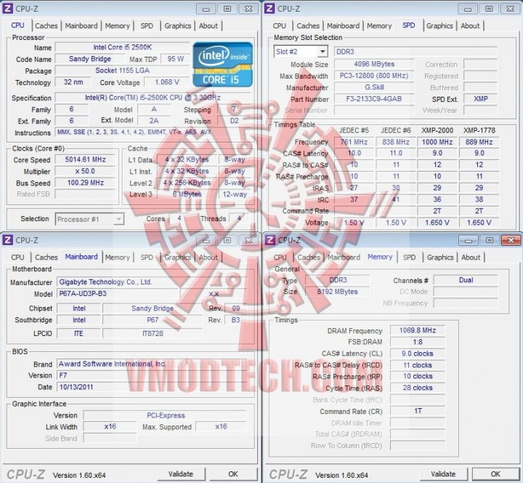Image resolution: width=523 pixels, height=483 pixels.
Task: Click the Module Size value '4096 MBytes'
Action: pos(374,64)
